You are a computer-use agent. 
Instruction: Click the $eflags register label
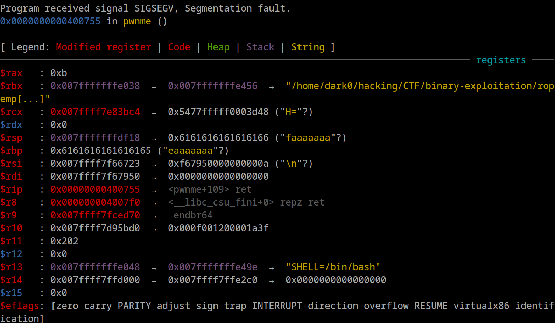pyautogui.click(x=20, y=306)
